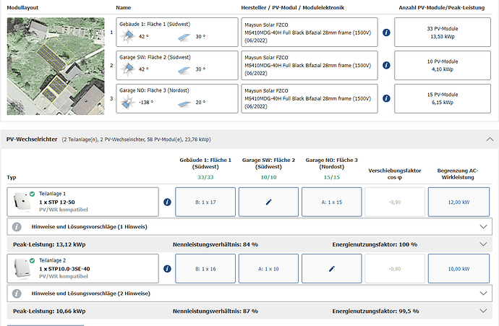Edit string A: 1 x 15 cell
The image size is (499, 326).
click(x=332, y=202)
